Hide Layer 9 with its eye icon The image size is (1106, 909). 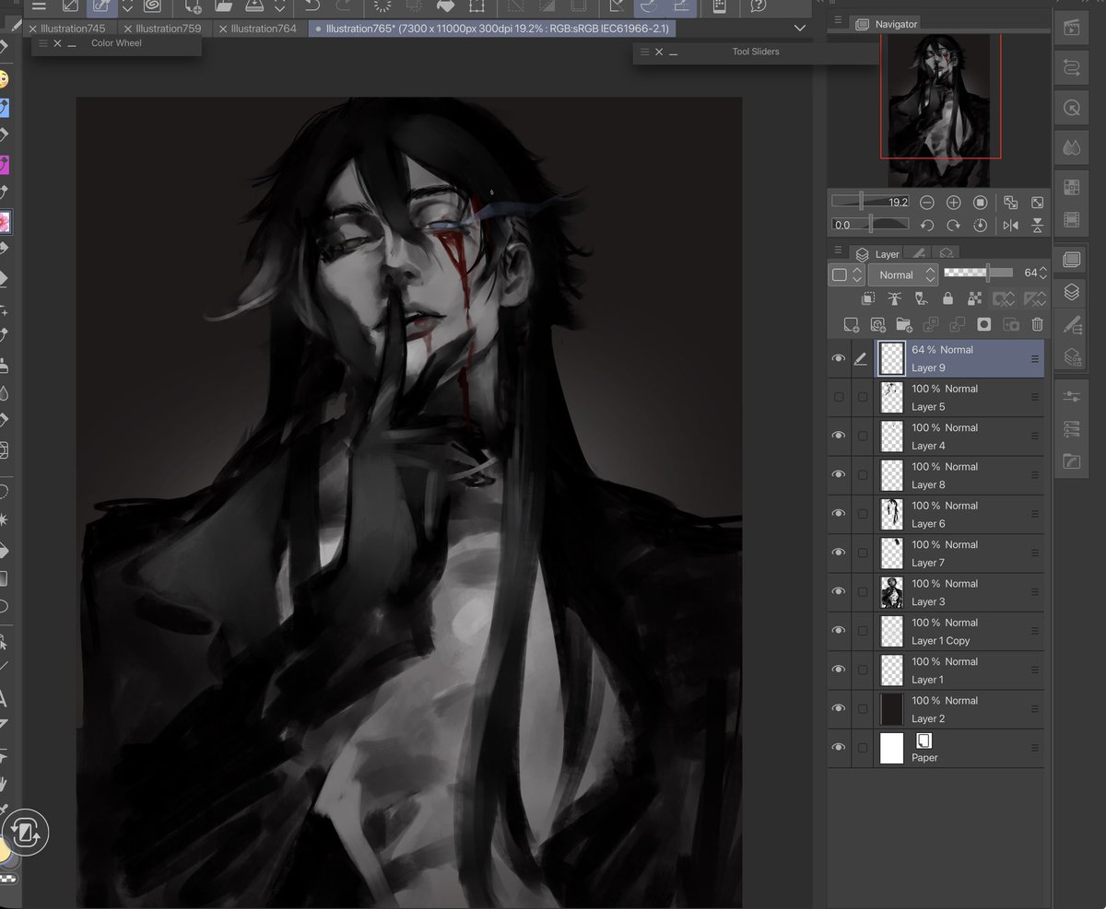(838, 359)
